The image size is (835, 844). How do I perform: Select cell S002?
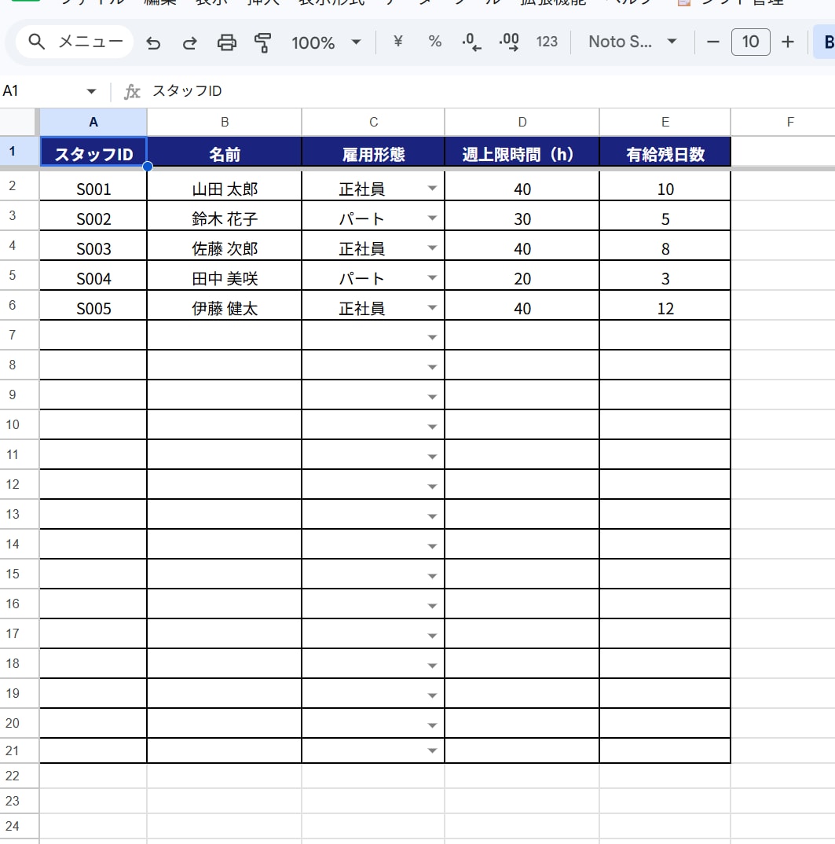tap(93, 216)
